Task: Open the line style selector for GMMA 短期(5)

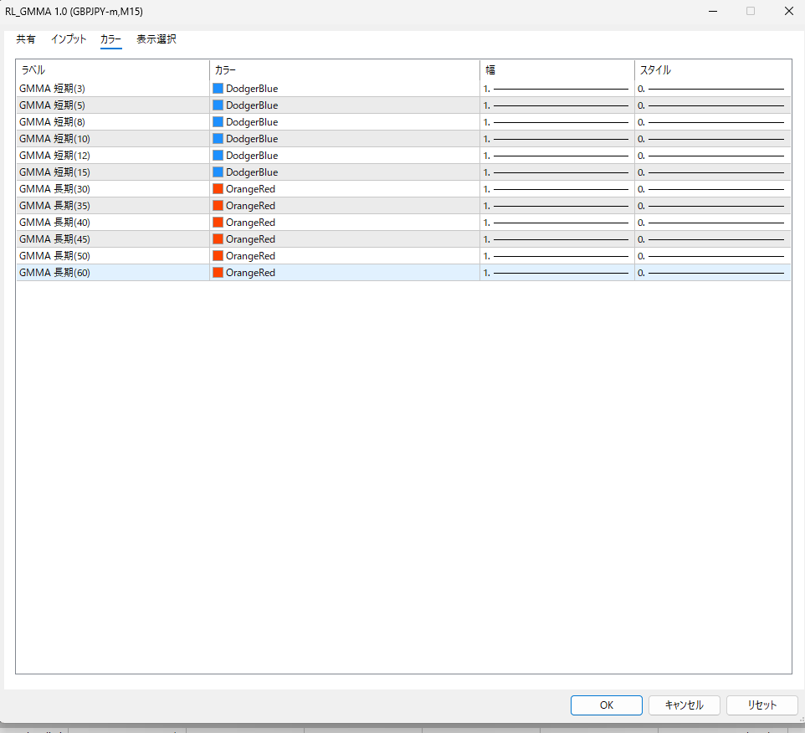Action: 713,105
